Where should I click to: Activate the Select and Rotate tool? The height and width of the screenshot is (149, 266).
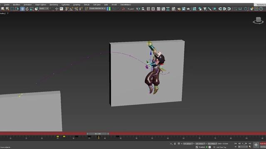(x=27, y=9)
